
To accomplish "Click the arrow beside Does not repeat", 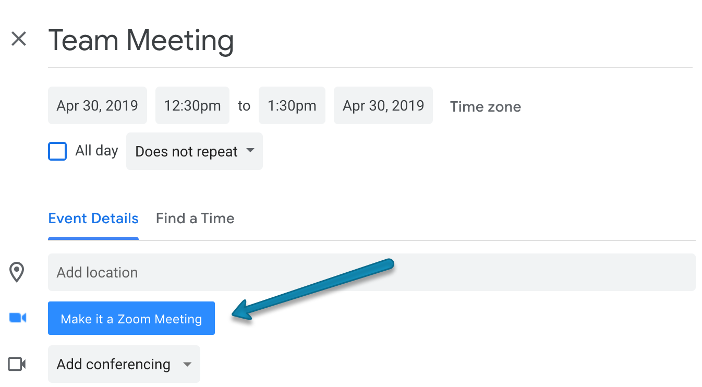I will click(x=250, y=151).
